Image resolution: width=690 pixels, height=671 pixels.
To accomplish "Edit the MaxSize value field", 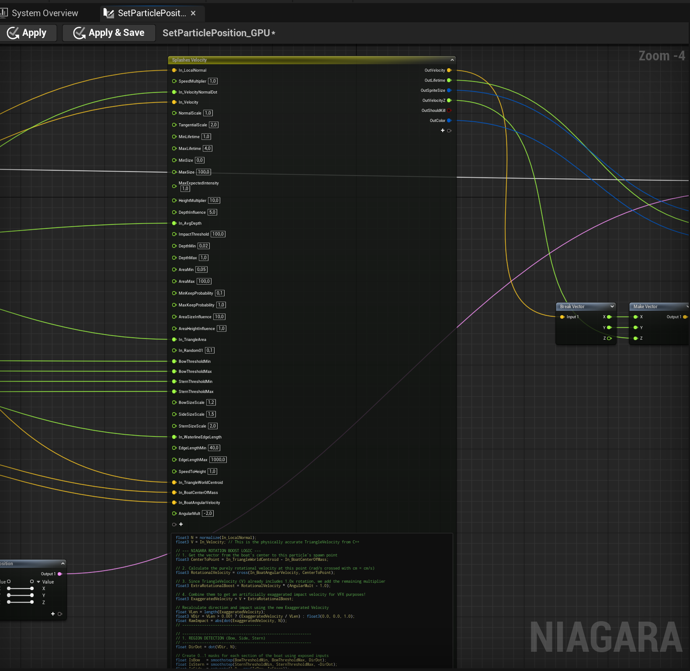I will [204, 172].
